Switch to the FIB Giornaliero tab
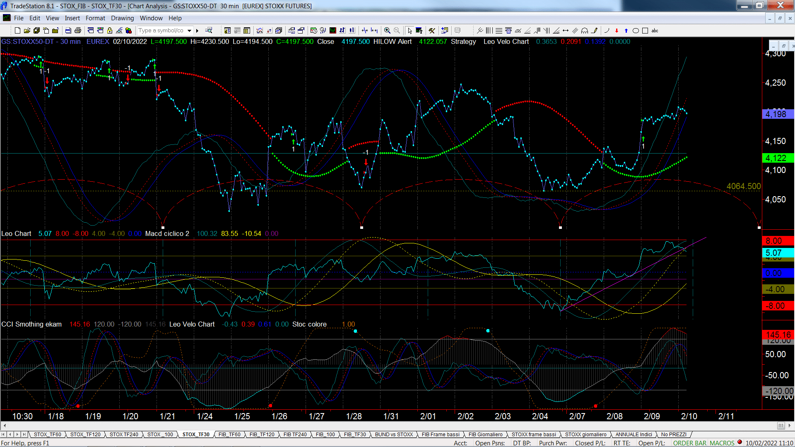795x447 pixels. (x=485, y=434)
